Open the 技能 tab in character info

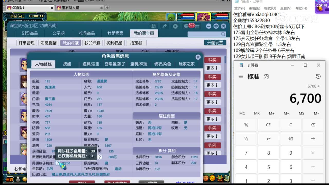(67, 64)
